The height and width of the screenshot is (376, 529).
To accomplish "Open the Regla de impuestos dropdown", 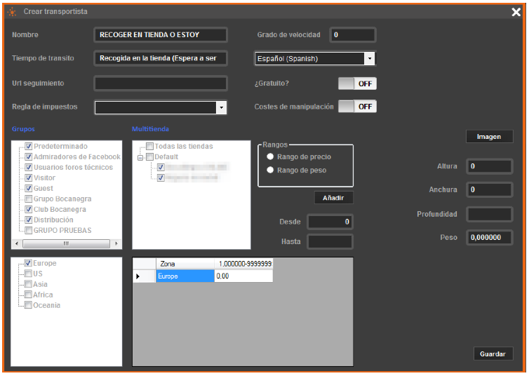I will point(221,107).
